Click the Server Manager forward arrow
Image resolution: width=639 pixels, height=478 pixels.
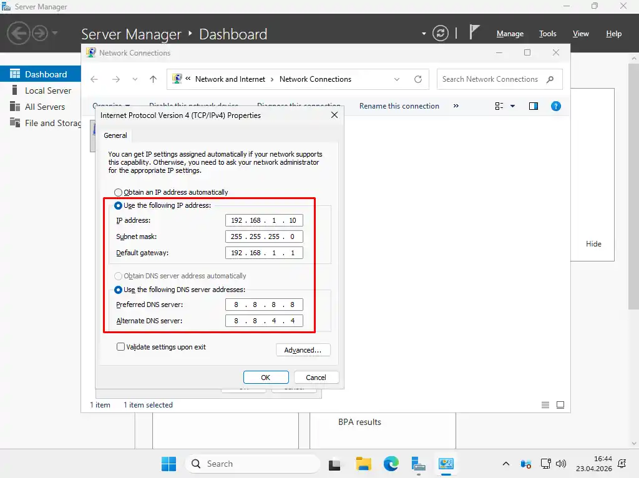pos(40,33)
